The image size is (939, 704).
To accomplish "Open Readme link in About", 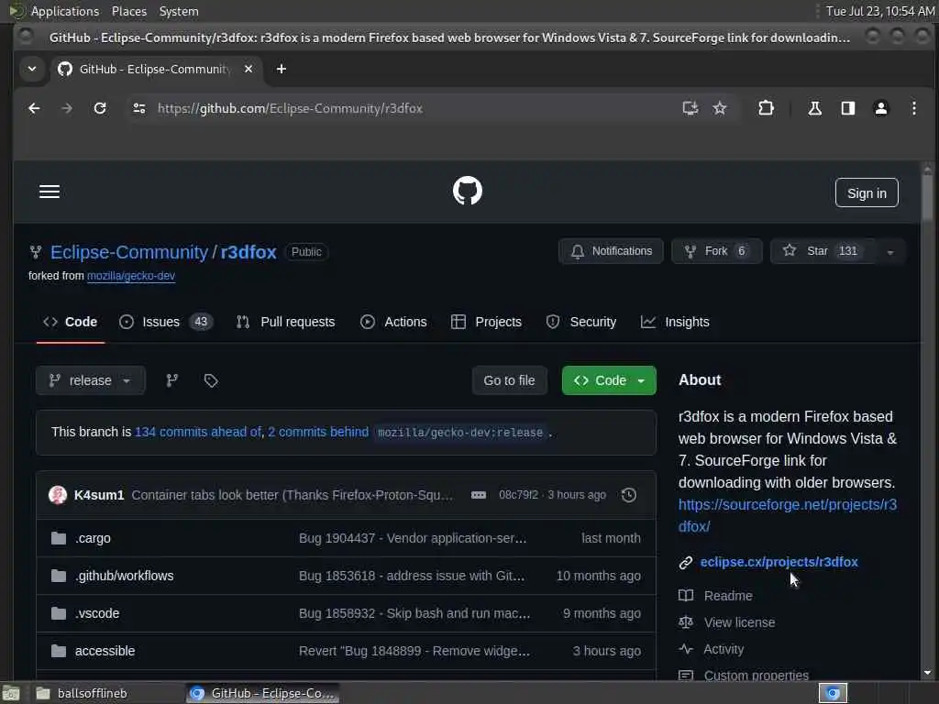I will (x=727, y=596).
